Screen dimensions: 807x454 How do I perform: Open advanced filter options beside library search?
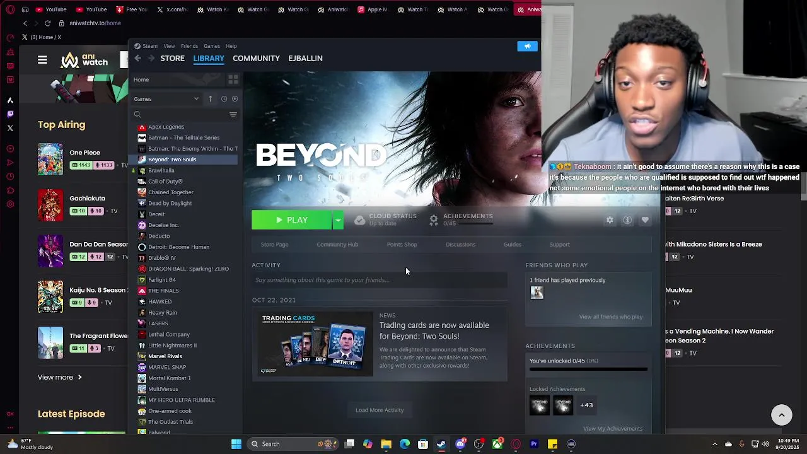(233, 115)
